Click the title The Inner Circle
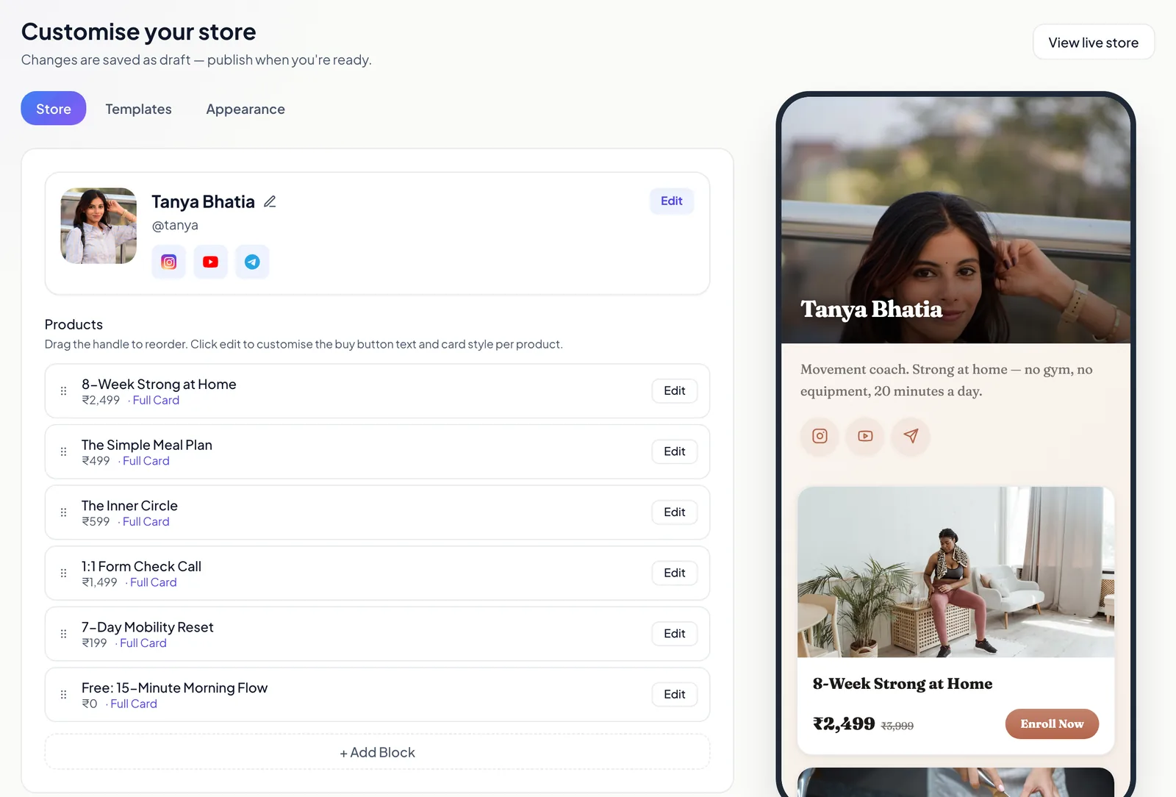Image resolution: width=1176 pixels, height=797 pixels. coord(129,506)
